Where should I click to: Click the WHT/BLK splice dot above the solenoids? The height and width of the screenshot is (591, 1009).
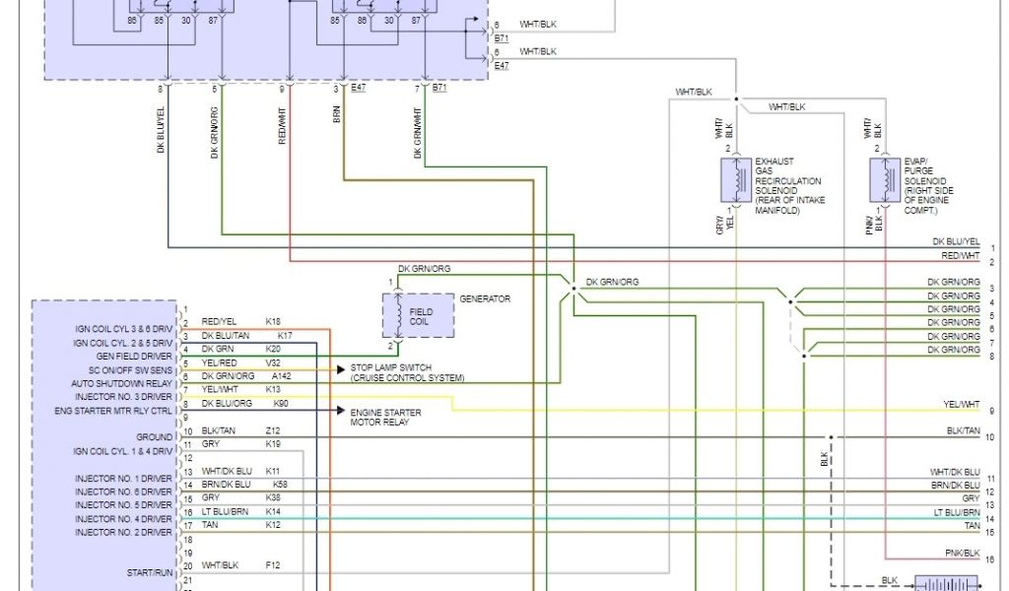tap(736, 98)
